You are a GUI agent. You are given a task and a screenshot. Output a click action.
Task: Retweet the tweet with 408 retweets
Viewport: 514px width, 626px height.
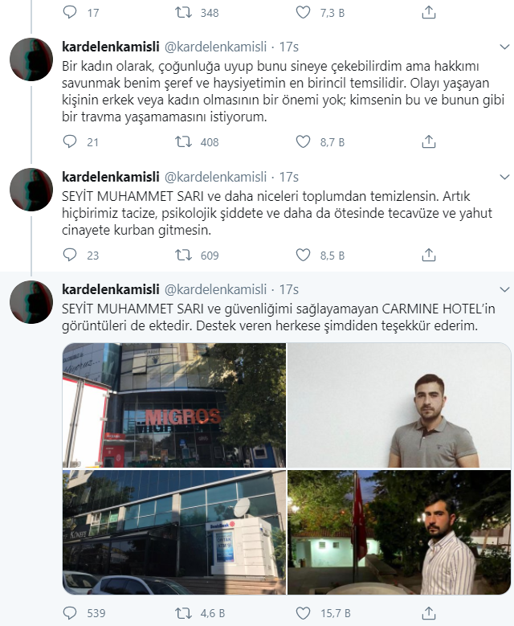(184, 141)
